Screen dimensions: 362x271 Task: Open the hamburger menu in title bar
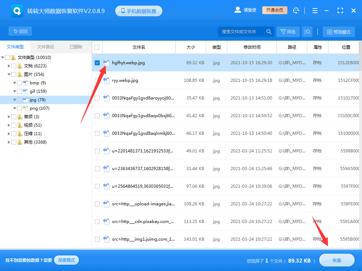(315, 10)
